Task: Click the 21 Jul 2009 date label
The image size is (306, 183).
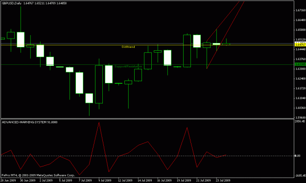Action: tap(203, 180)
